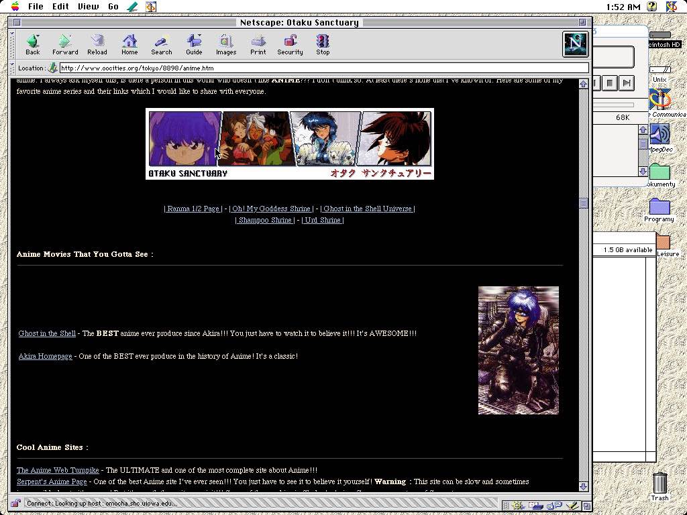Click the Location URL field
Viewport: 687px width, 515px height.
click(324, 68)
